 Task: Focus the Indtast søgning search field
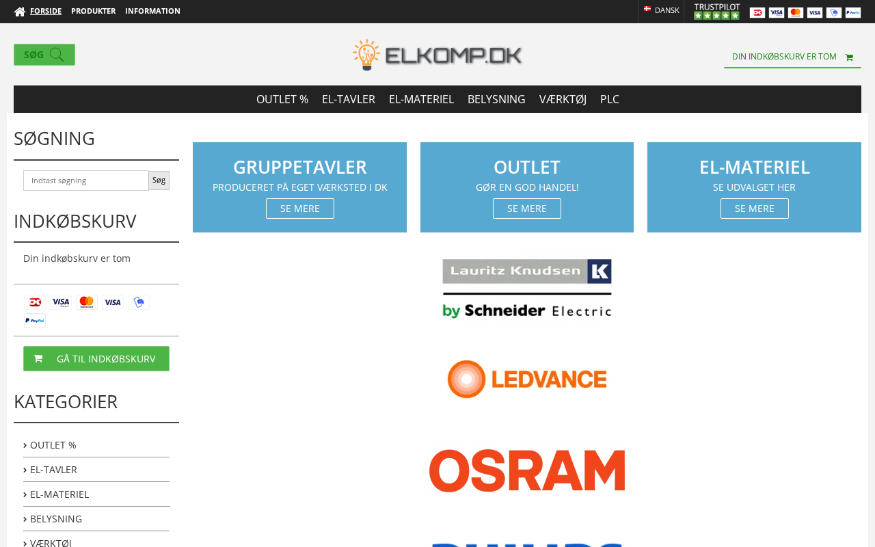86,181
